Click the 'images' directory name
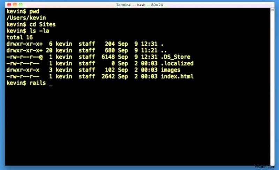The image size is (279, 170). click(x=171, y=70)
